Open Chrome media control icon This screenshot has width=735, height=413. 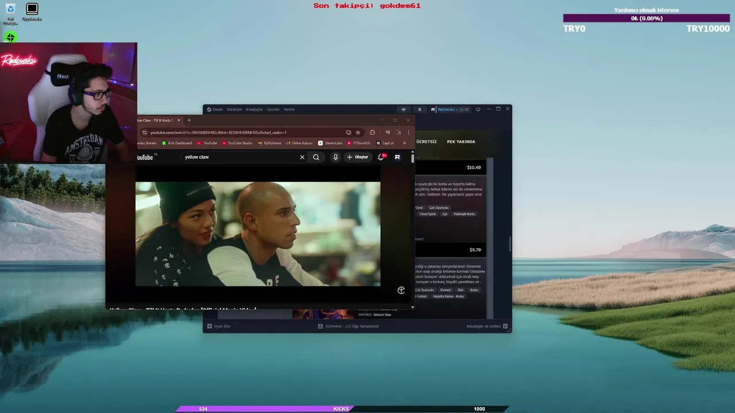click(388, 133)
